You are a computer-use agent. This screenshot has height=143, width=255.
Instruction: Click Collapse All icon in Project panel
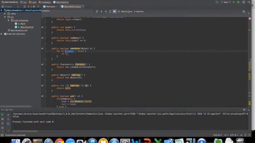tap(29, 7)
